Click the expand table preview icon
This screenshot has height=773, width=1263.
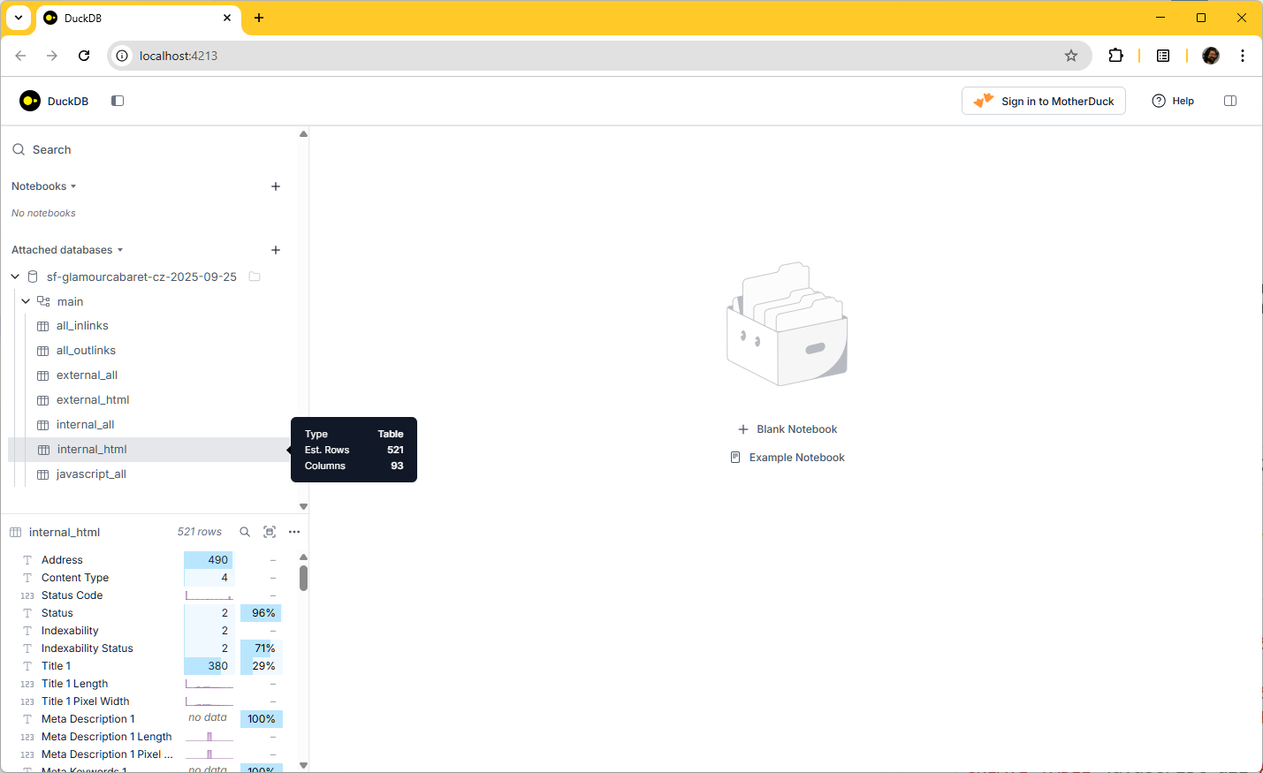[270, 532]
